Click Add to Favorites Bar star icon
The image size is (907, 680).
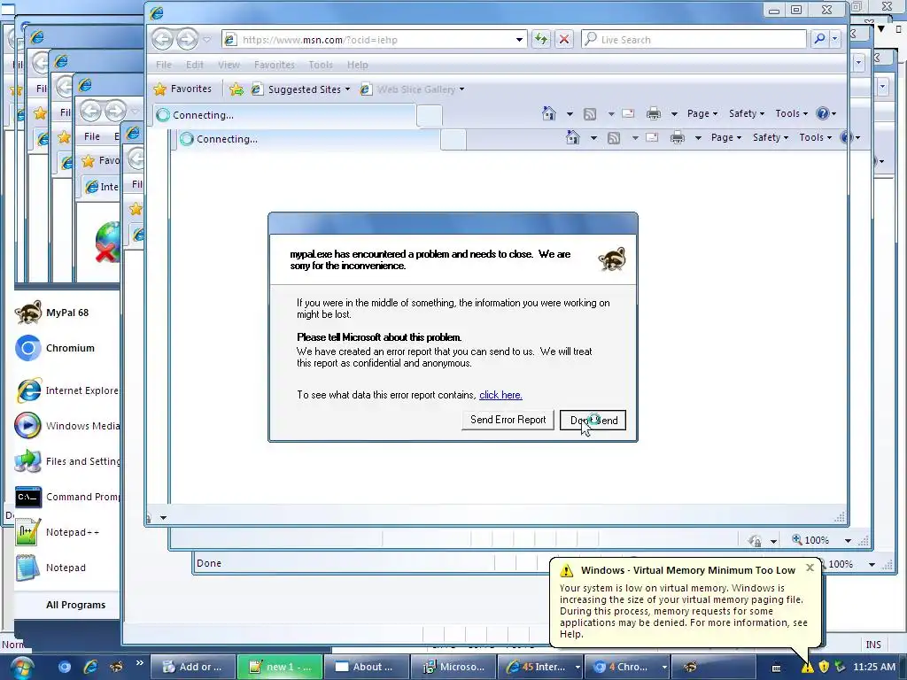tap(236, 89)
